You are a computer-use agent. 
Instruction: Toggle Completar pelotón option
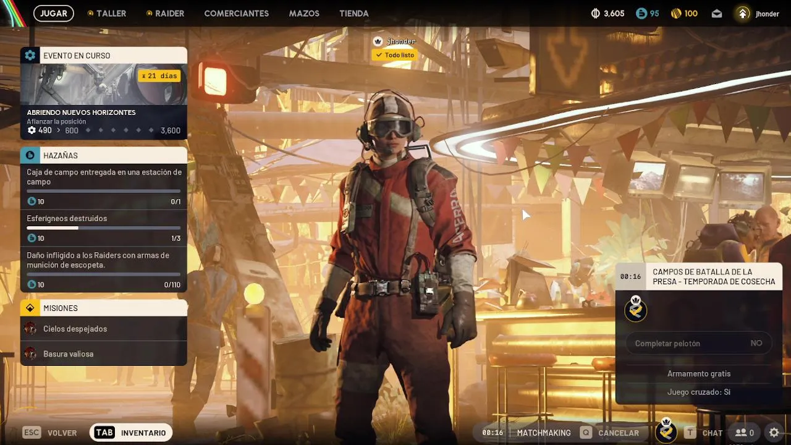point(699,343)
